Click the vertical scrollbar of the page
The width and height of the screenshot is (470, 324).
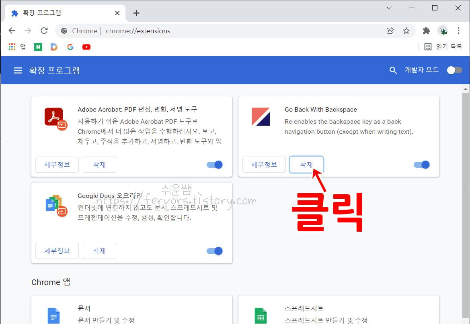(x=466, y=205)
